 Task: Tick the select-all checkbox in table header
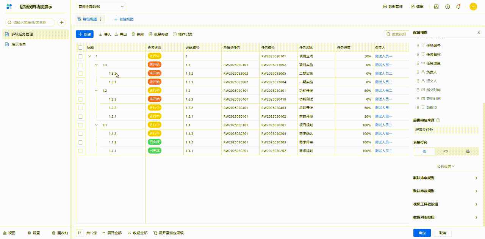[x=80, y=48]
